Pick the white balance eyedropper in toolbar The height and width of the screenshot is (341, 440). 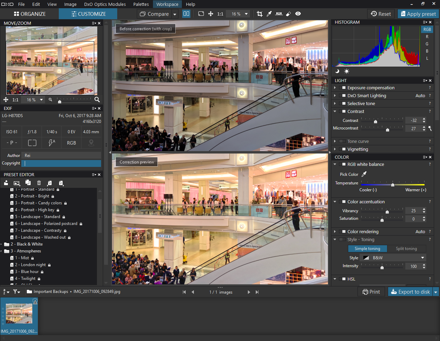coord(269,14)
